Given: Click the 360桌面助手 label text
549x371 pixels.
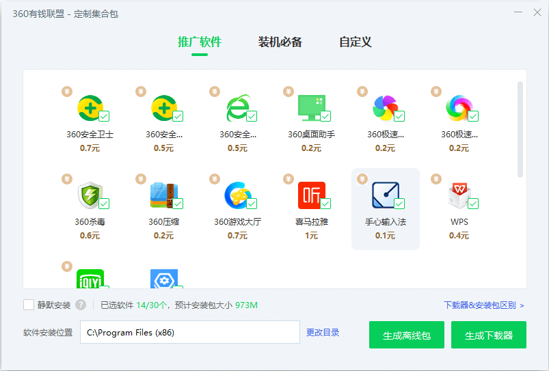Looking at the screenshot, I should pyautogui.click(x=312, y=135).
